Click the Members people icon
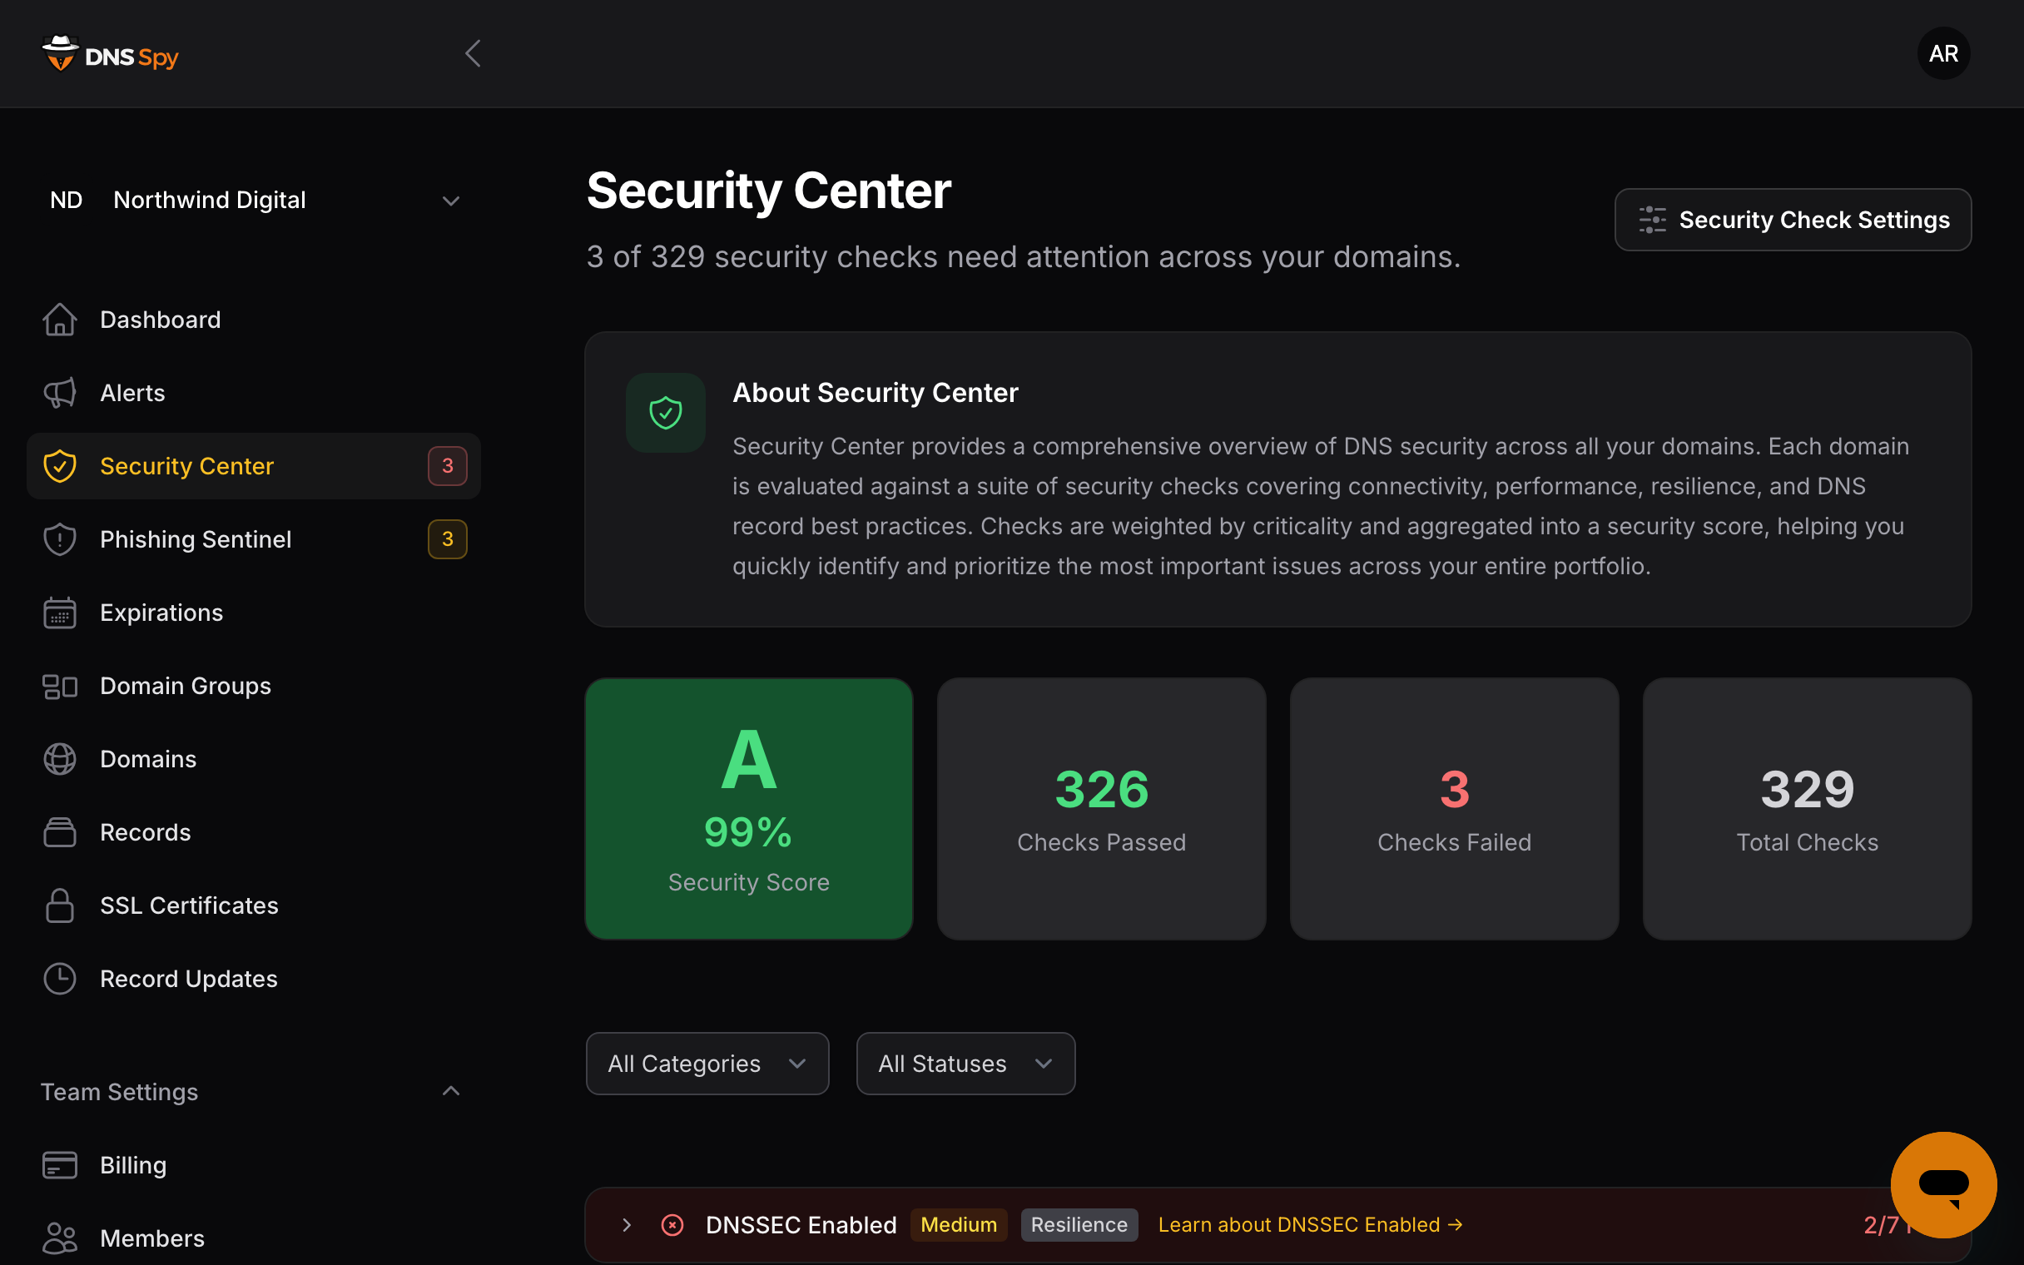Screen dimensions: 2024x1265 (59, 1238)
